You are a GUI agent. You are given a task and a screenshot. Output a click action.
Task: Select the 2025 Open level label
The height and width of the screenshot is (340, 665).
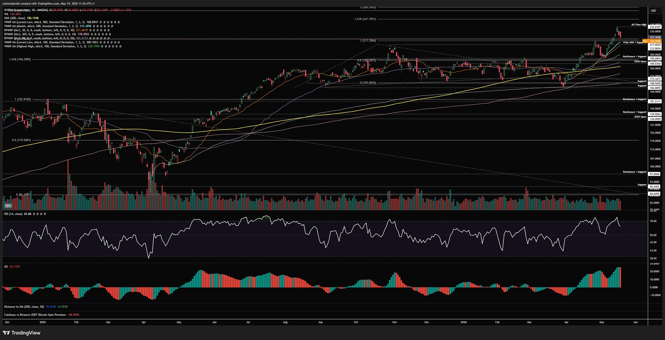640,117
